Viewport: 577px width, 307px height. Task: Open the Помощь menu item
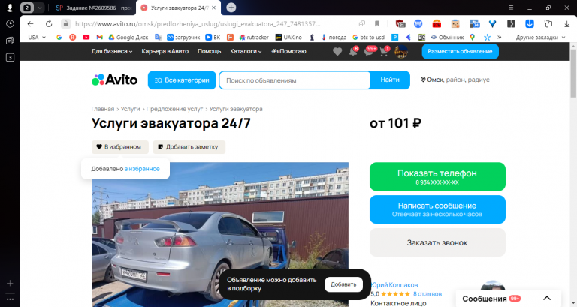pos(210,52)
